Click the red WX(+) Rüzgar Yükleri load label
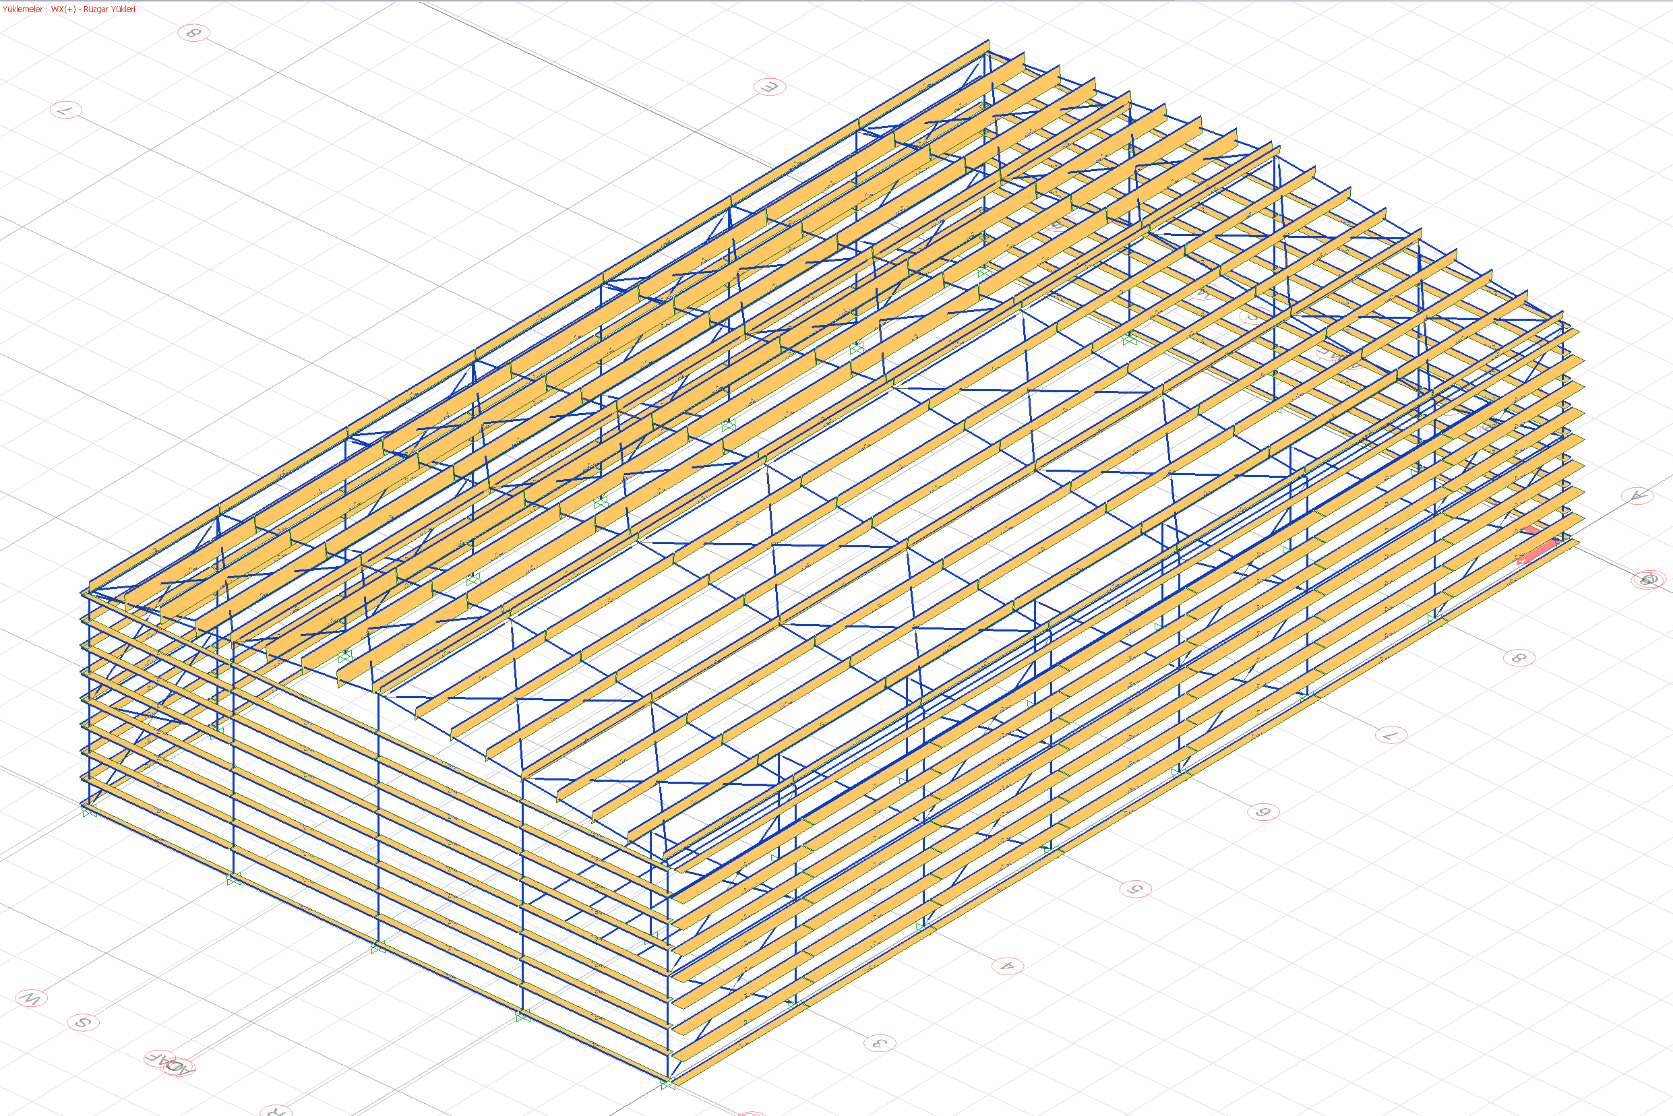 coord(68,9)
